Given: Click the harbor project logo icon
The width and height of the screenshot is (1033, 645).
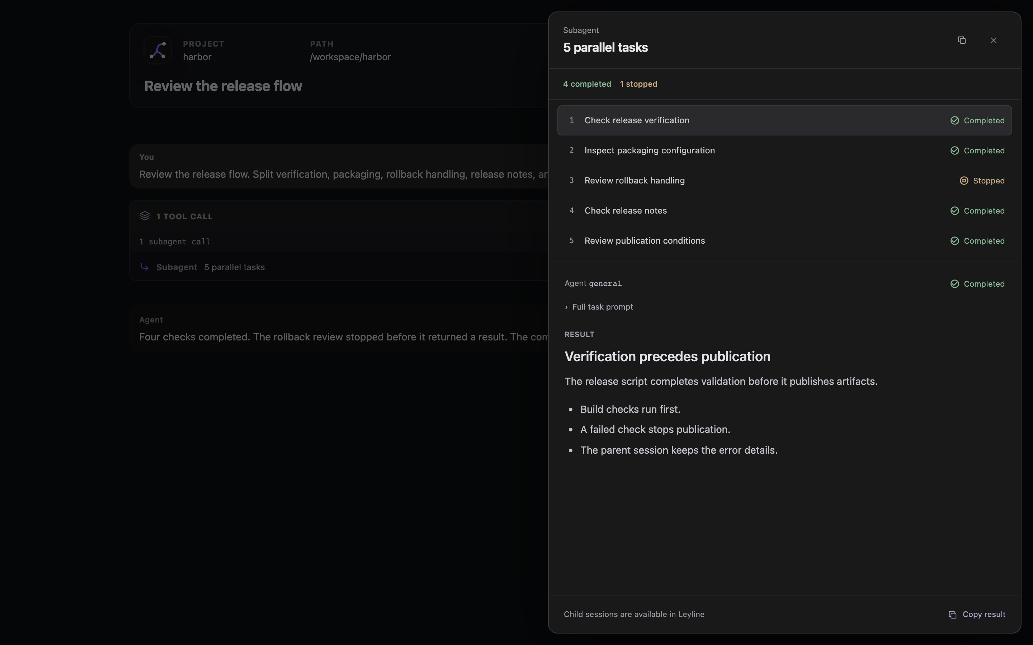Looking at the screenshot, I should [x=157, y=50].
